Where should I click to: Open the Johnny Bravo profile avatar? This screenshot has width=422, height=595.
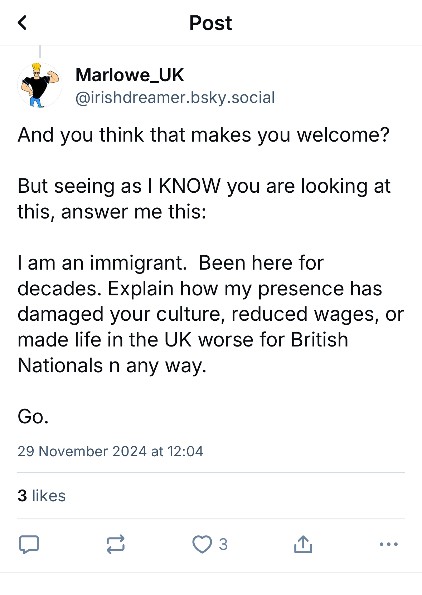(x=39, y=85)
